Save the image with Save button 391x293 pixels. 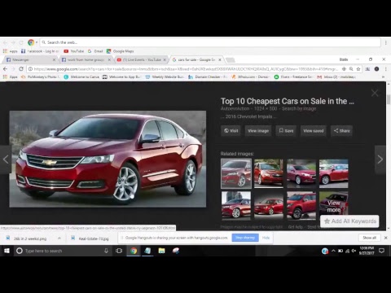coord(286,131)
